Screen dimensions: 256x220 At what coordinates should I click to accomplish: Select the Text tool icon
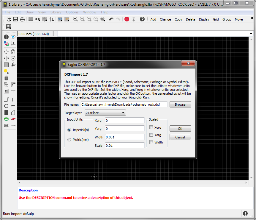(13, 99)
